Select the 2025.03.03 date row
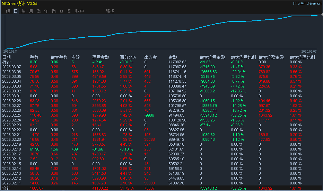Image resolution: width=323 pixels, height=191 pixels. tap(11, 86)
